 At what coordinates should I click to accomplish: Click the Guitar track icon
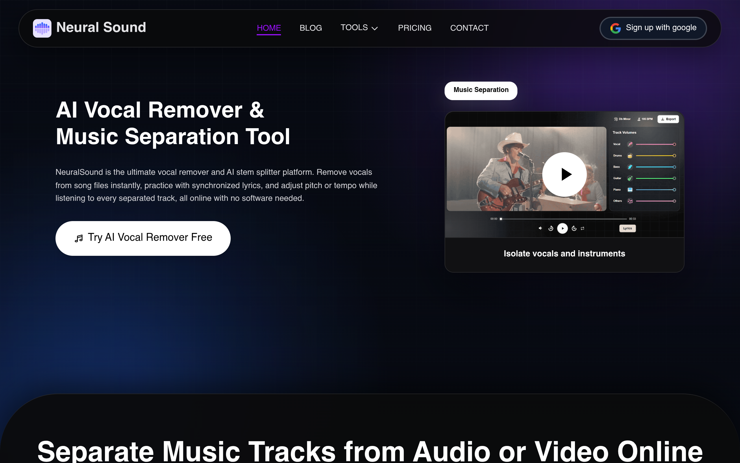click(630, 178)
